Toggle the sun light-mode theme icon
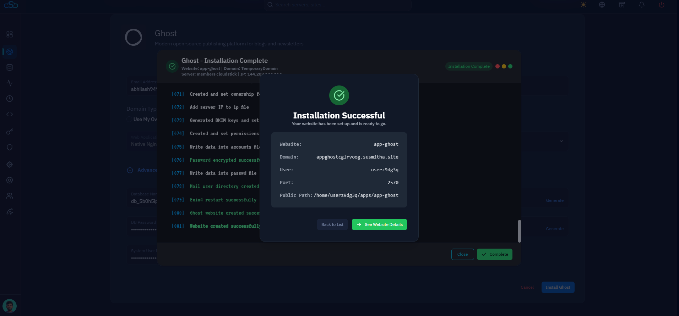Viewport: 679px width, 316px height. pyautogui.click(x=583, y=5)
